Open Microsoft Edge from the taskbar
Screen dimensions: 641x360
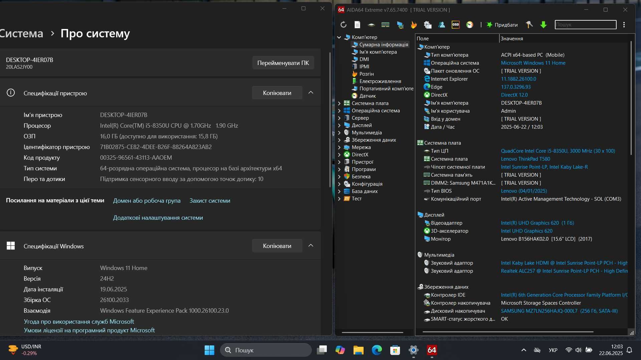point(377,350)
